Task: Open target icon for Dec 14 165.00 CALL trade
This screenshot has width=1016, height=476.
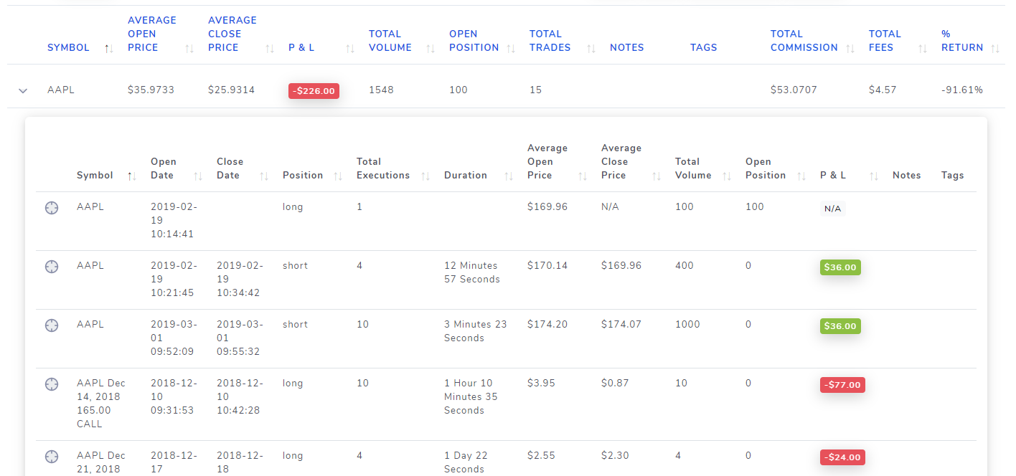Action: click(52, 384)
